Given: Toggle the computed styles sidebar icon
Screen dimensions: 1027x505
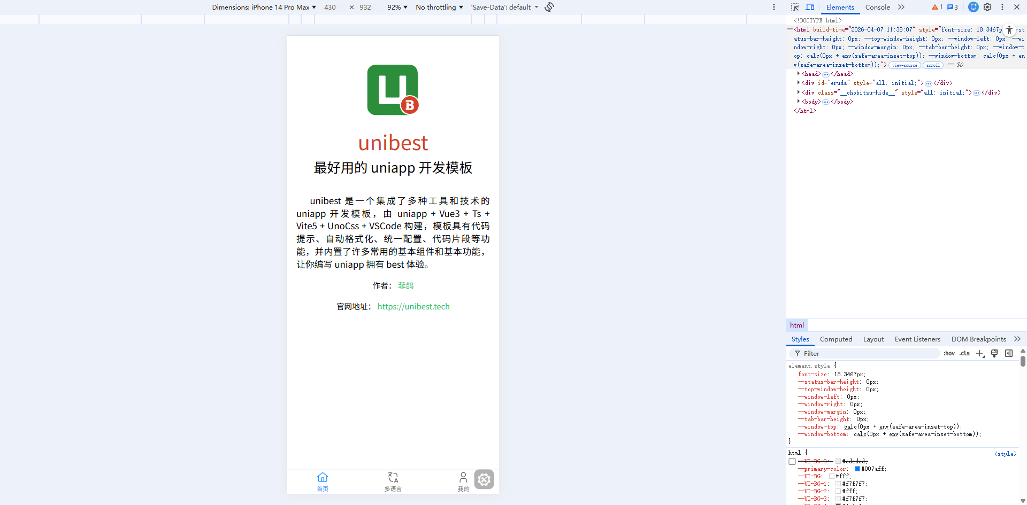Looking at the screenshot, I should coord(1009,353).
